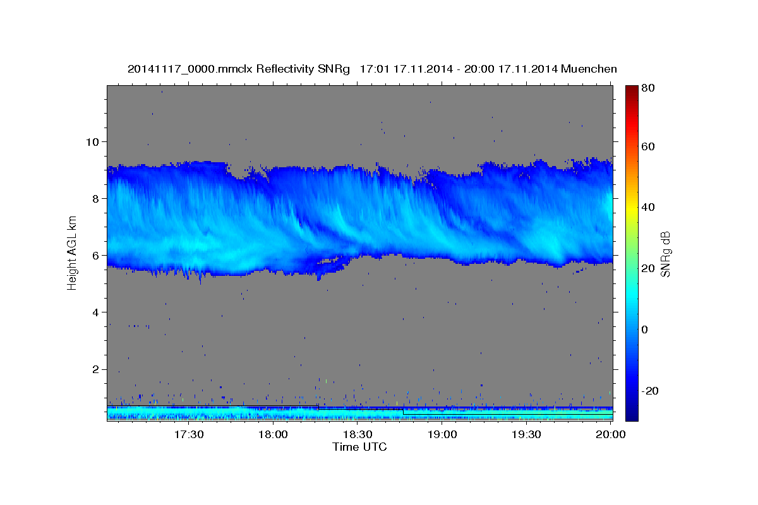Screen dimensions: 758x505
Task: Click the 'Height AGL km' axis label
Action: click(73, 252)
